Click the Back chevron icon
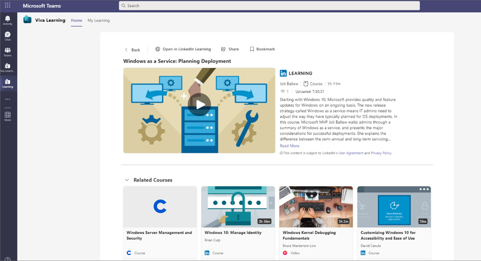Image resolution: width=481 pixels, height=261 pixels. click(126, 49)
